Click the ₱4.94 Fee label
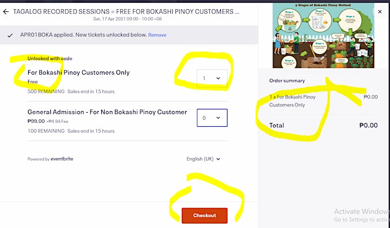This screenshot has width=390, height=228. [57, 122]
